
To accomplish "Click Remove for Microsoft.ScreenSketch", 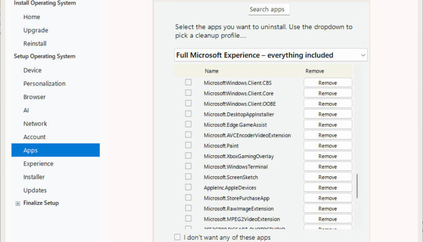I will (x=327, y=177).
